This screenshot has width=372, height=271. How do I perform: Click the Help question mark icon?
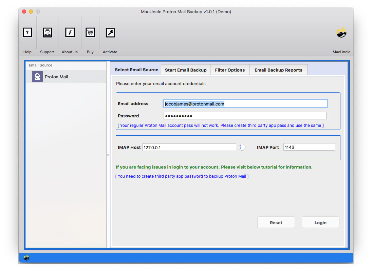click(27, 33)
